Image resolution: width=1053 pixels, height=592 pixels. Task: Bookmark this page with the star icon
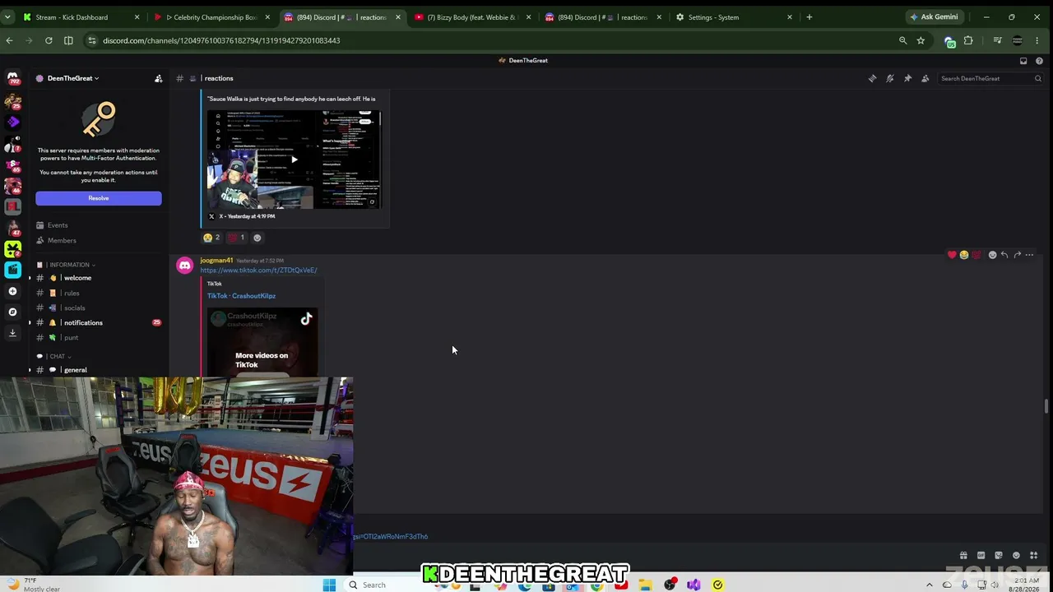click(921, 40)
